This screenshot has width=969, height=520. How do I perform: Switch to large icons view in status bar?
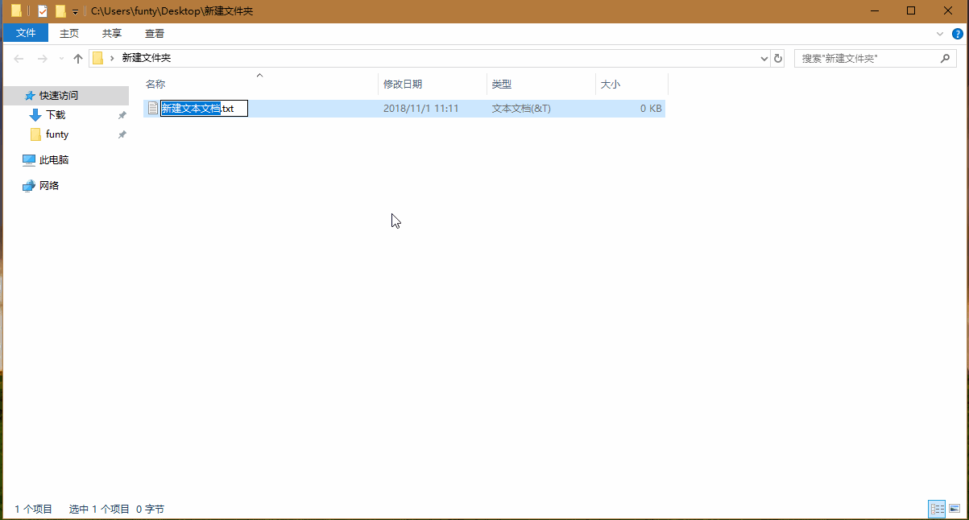coord(955,509)
